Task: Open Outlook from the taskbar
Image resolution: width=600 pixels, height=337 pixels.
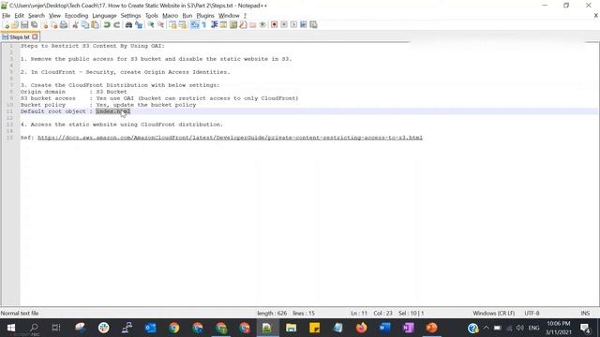Action: (150, 328)
